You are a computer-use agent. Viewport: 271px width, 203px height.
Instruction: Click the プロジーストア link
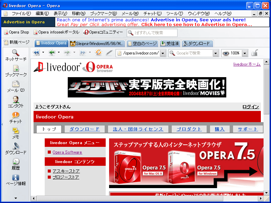tap(66, 177)
